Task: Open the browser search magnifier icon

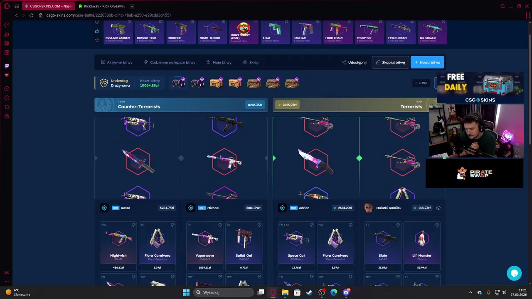Action: tap(502, 6)
